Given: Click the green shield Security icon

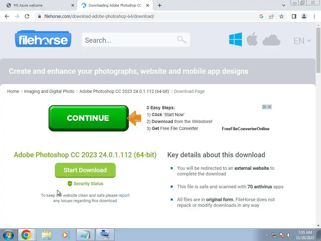Looking at the screenshot, I should pos(70,184).
